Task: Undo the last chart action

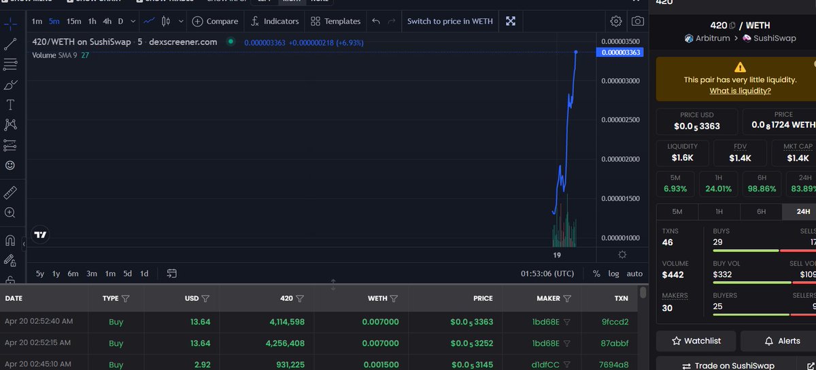Action: [x=376, y=21]
